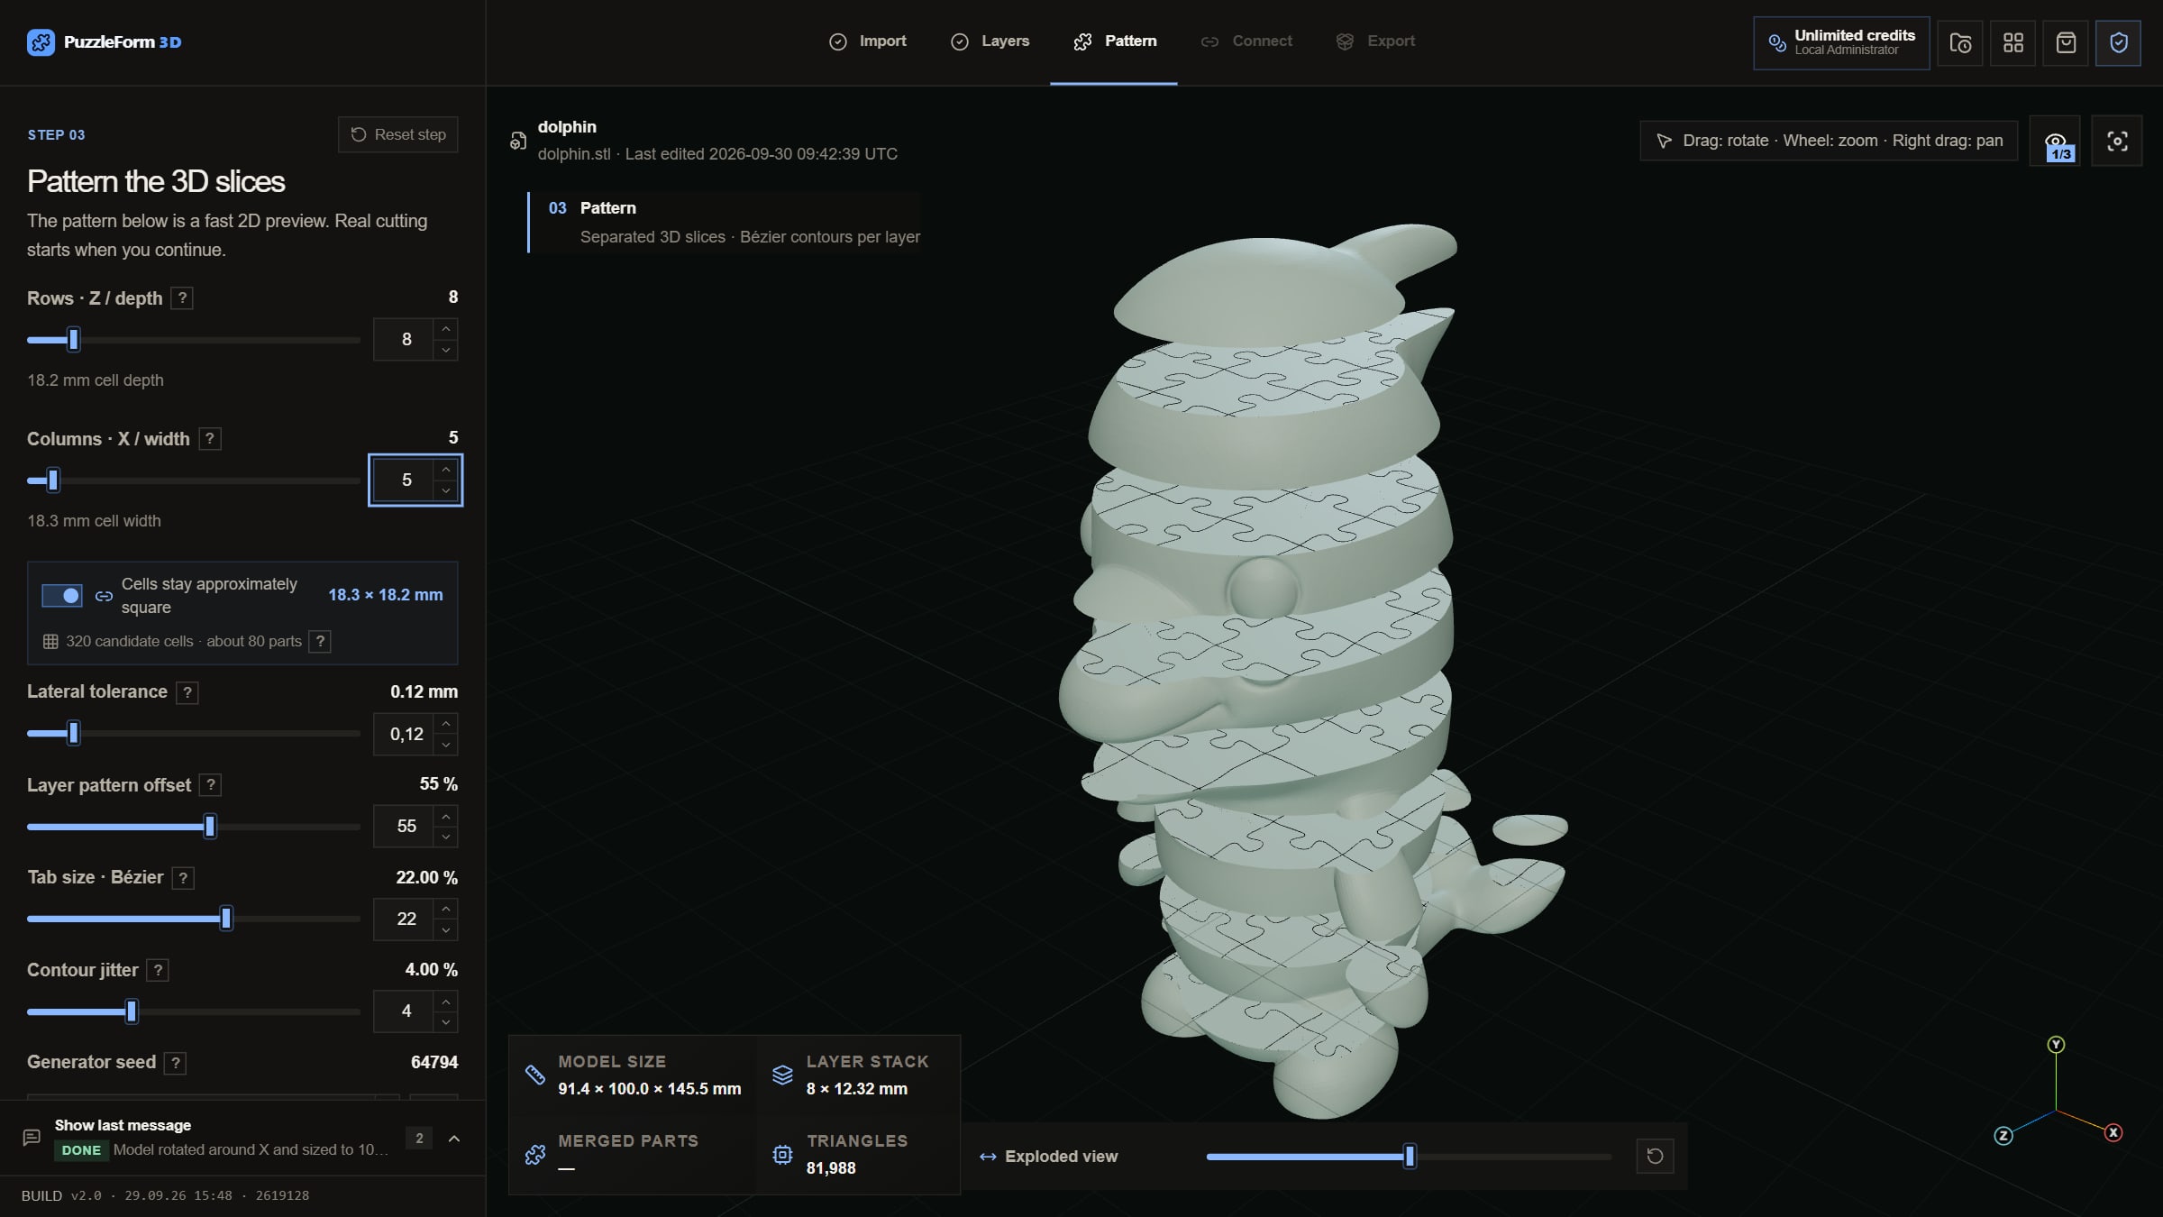This screenshot has height=1217, width=2163.
Task: Click Show last message label
Action: point(123,1125)
